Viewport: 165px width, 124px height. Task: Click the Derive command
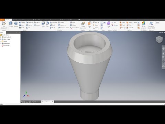[x=29, y=25]
